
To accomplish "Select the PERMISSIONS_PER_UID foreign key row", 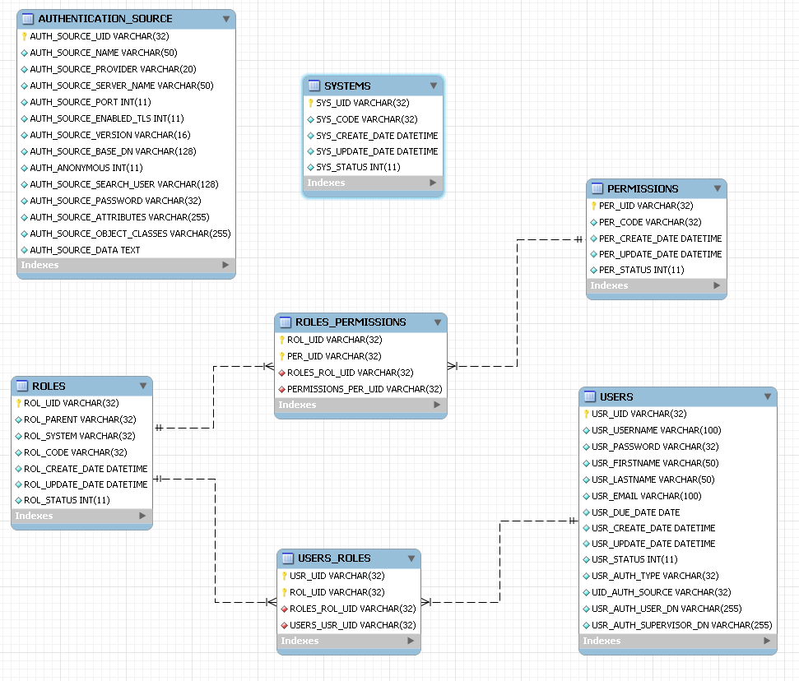I will click(x=364, y=389).
